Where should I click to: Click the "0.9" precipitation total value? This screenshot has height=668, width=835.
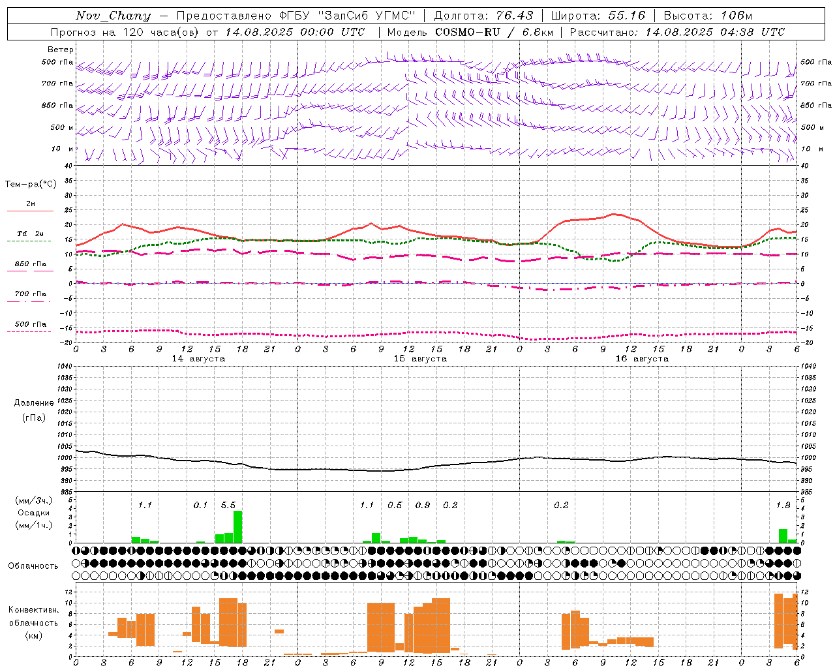(x=423, y=505)
